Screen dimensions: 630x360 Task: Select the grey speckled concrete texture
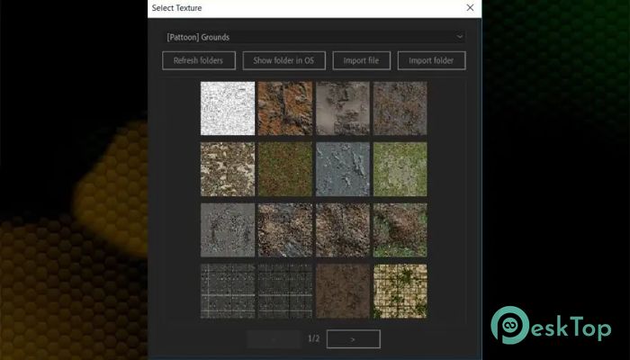coord(228,229)
